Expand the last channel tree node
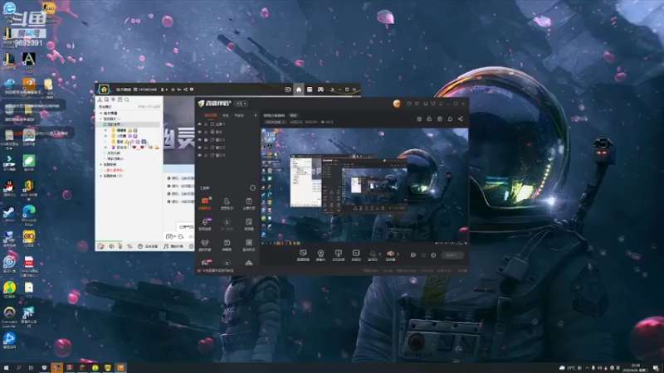 [100, 176]
